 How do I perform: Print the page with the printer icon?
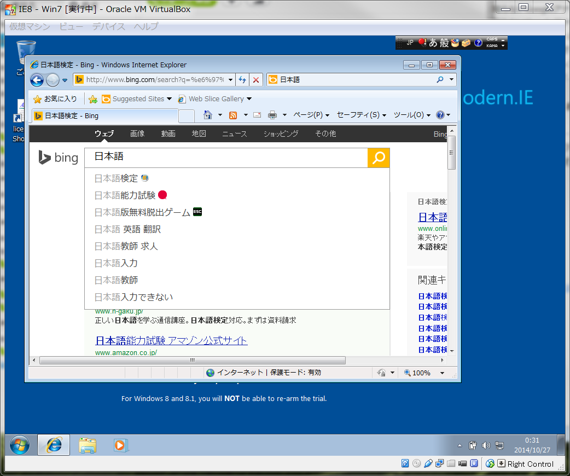coord(272,115)
